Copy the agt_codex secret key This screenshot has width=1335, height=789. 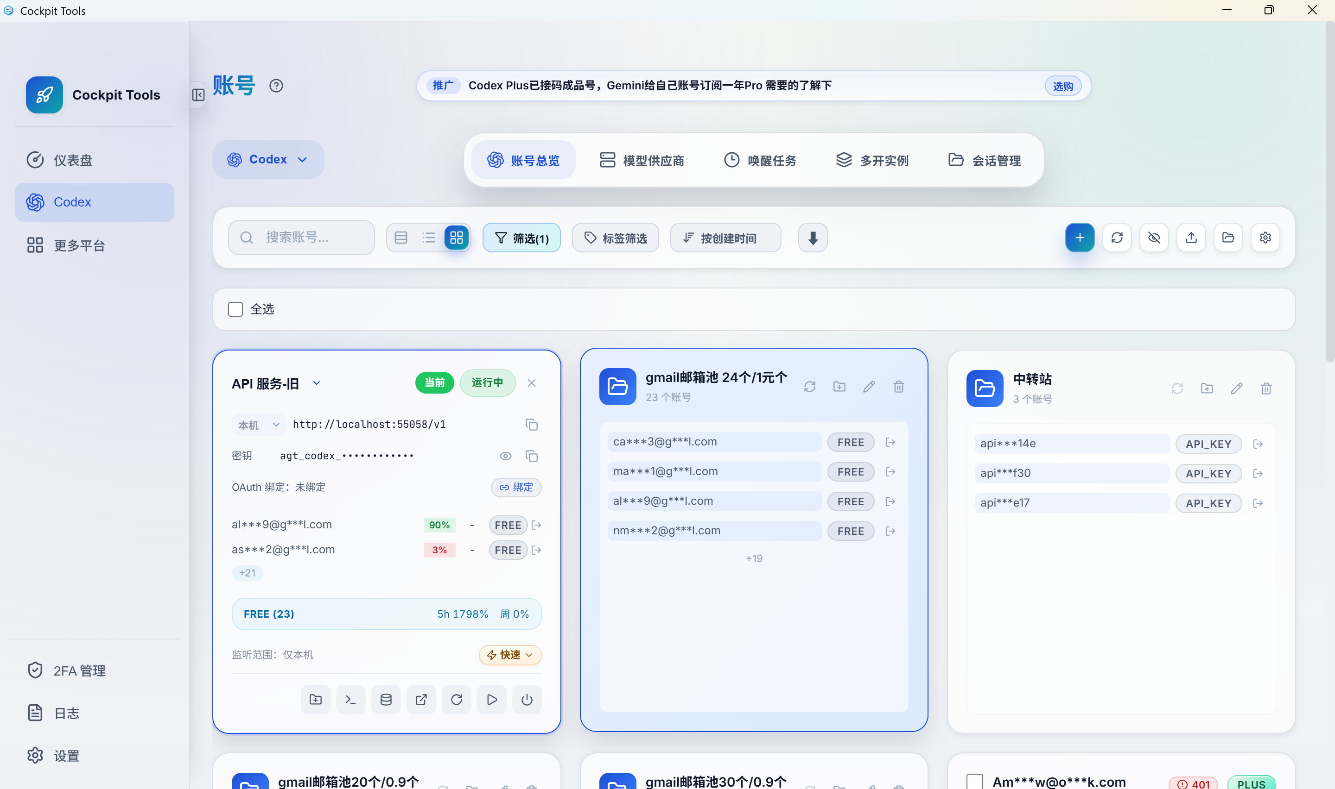(532, 456)
